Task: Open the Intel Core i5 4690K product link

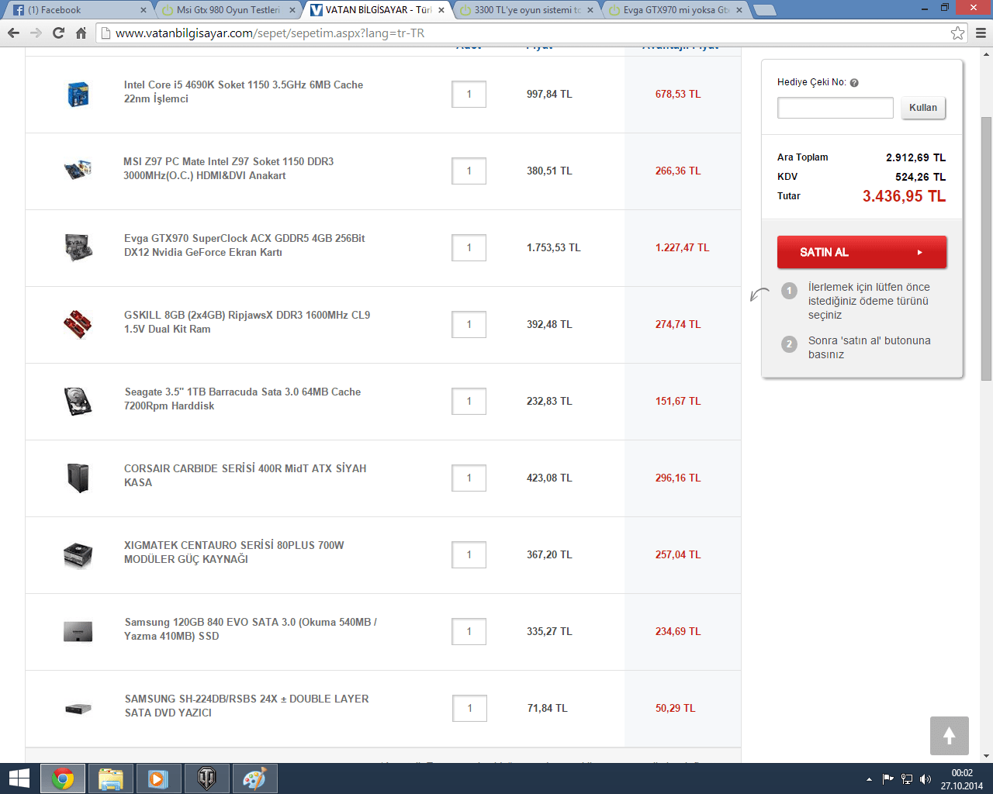Action: [244, 91]
